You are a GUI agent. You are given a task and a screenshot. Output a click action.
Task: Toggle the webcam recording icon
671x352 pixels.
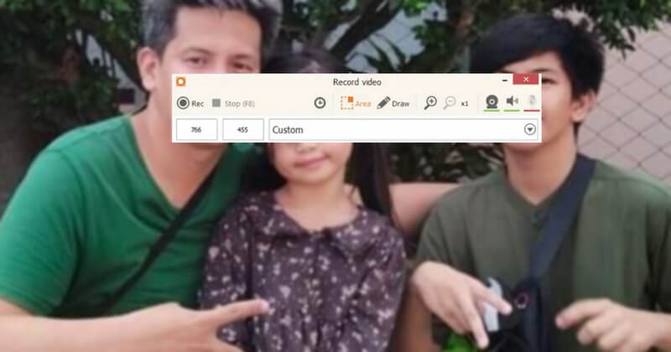(492, 101)
